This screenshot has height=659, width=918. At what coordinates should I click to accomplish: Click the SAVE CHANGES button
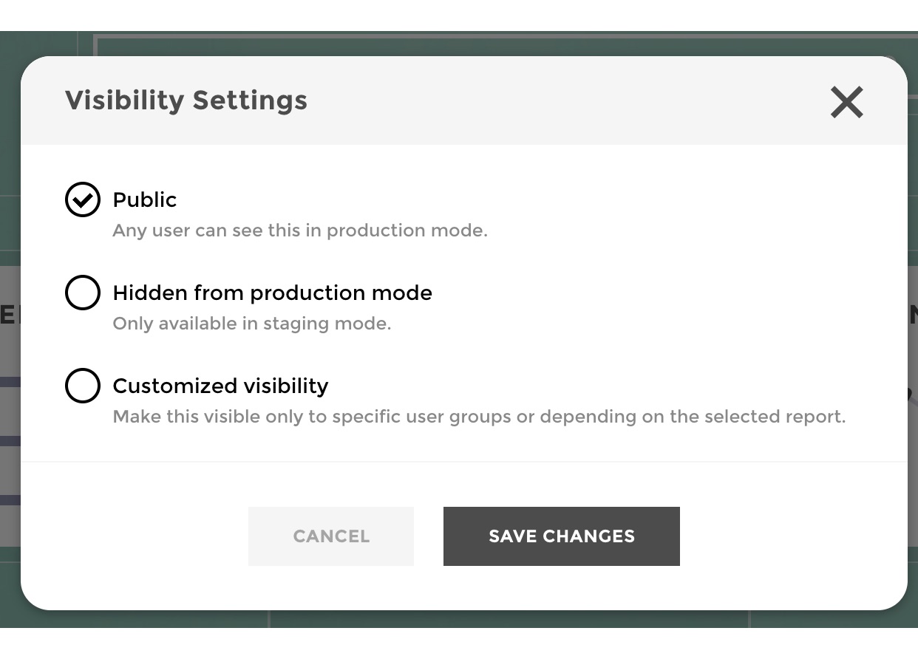(561, 536)
